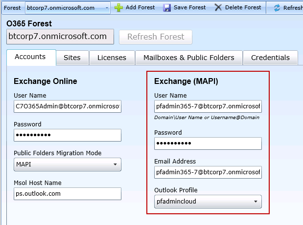
Task: Click the Email Address input field
Action: point(208,172)
